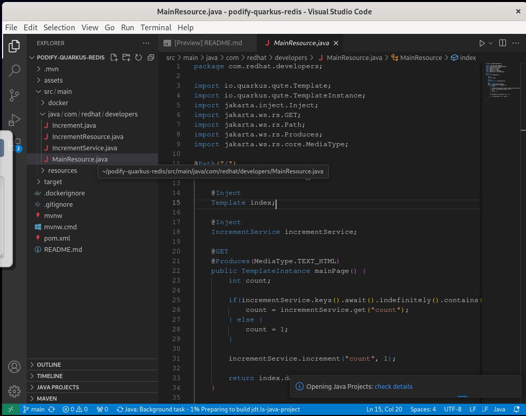Image resolution: width=526 pixels, height=416 pixels.
Task: Open the Edit menu
Action: (30, 28)
